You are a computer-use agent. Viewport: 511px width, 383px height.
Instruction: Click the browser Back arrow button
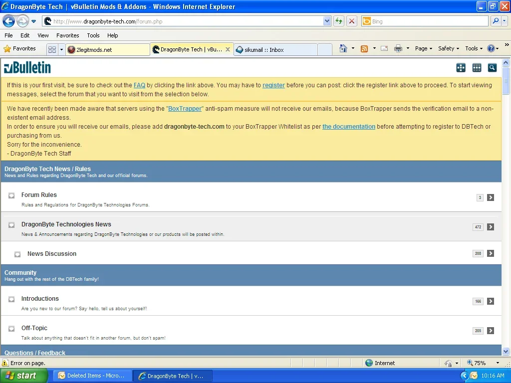point(8,21)
